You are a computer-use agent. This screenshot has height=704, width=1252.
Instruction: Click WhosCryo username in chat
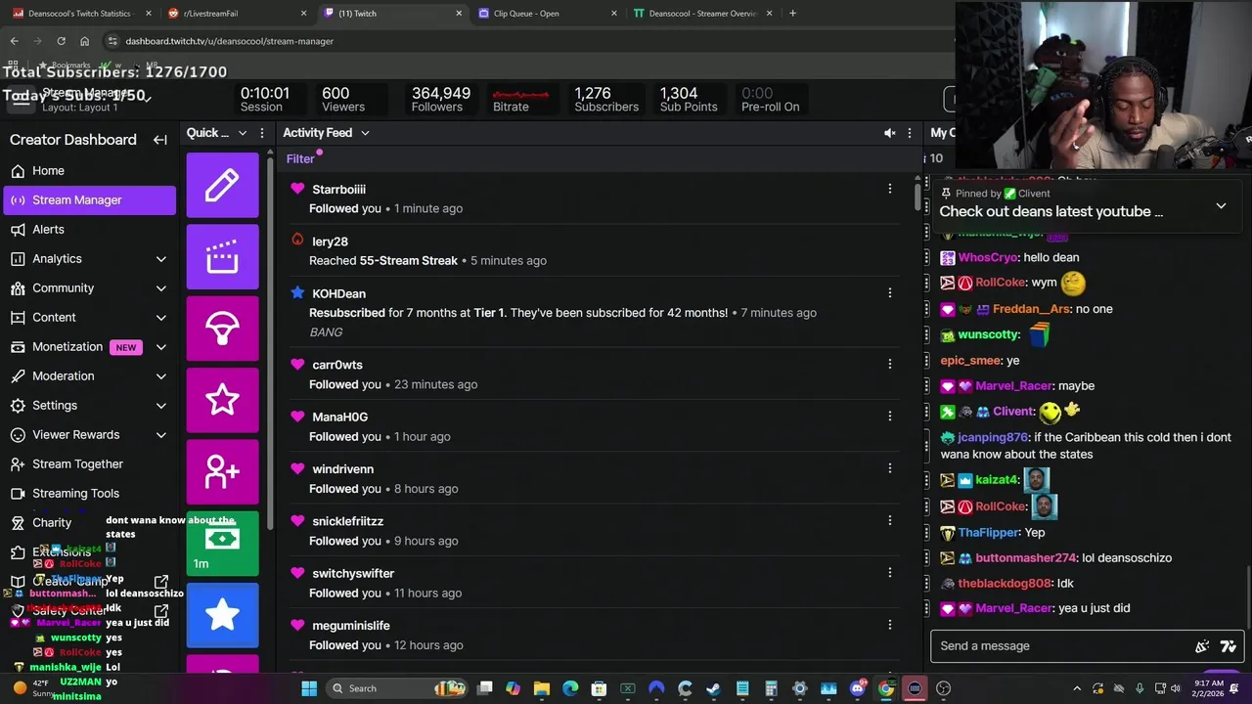[988, 257]
